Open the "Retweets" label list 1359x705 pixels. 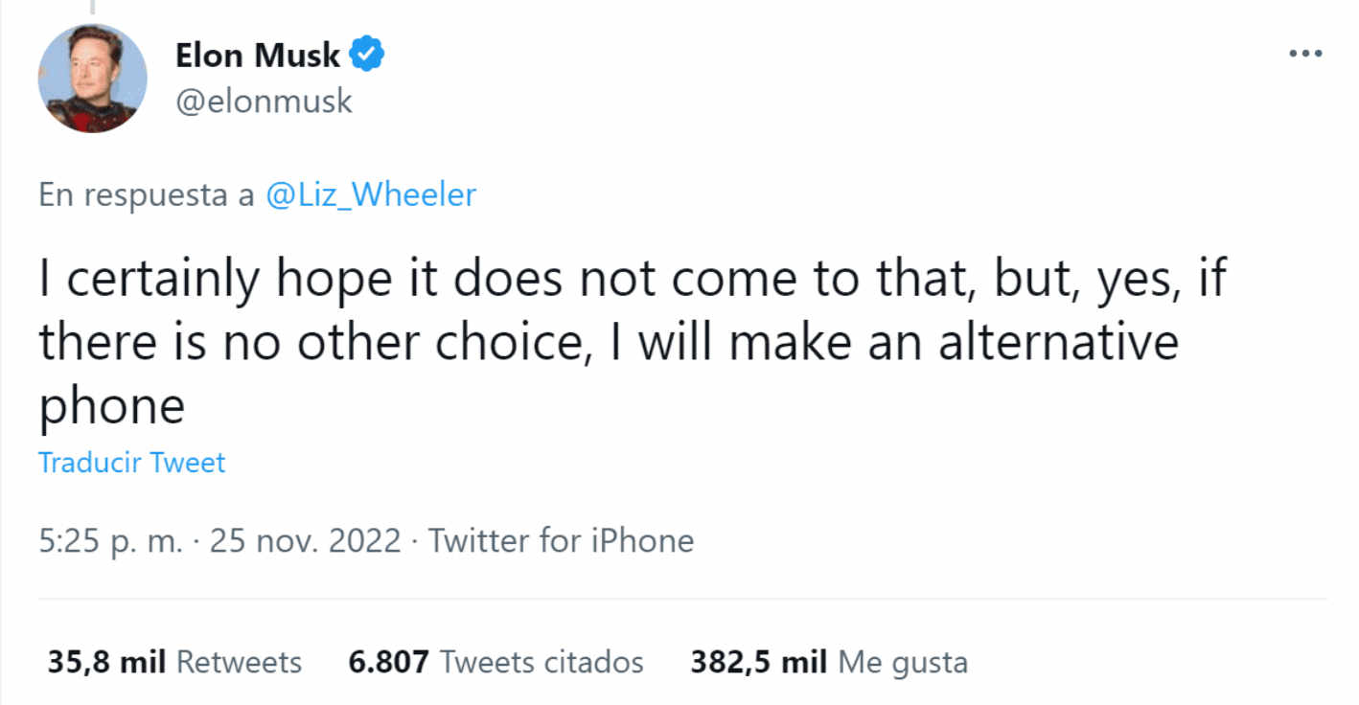point(240,662)
